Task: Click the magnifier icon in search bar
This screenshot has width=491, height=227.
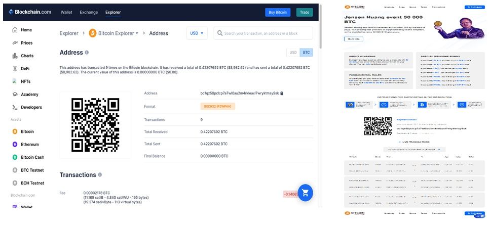Action: [x=220, y=33]
